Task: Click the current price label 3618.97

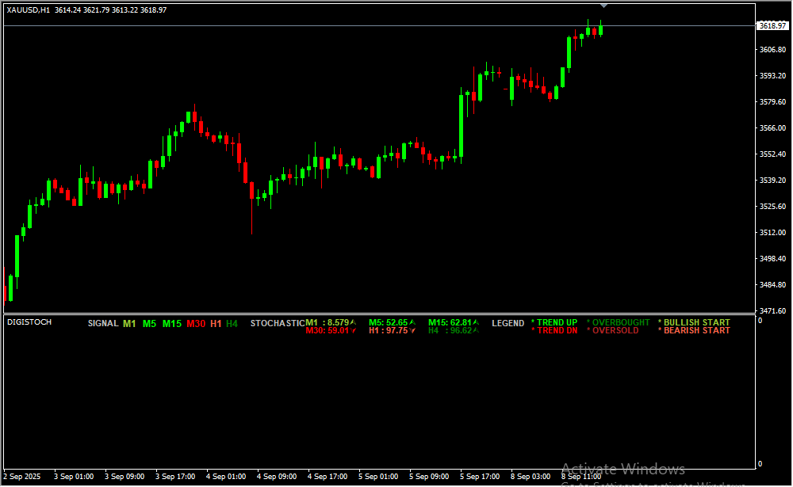Action: [x=772, y=26]
